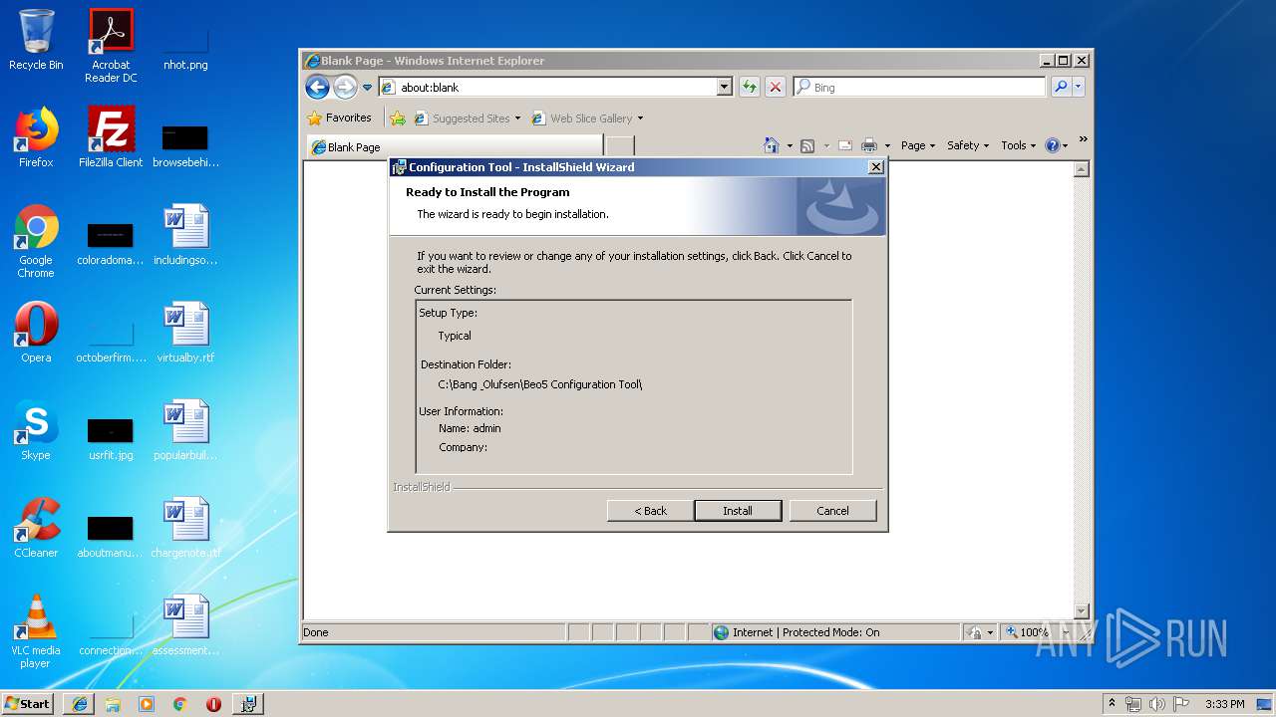Screen dimensions: 1276x717
Task: Select the VLC media player shortcut
Action: click(36, 631)
